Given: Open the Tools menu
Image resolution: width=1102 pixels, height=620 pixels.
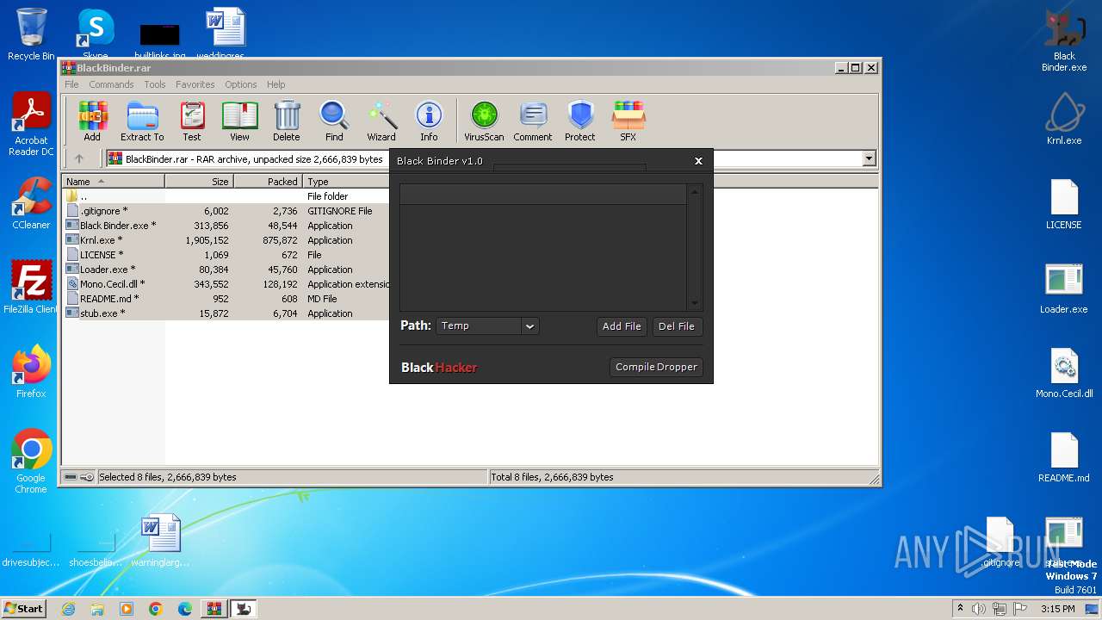Looking at the screenshot, I should tap(155, 84).
